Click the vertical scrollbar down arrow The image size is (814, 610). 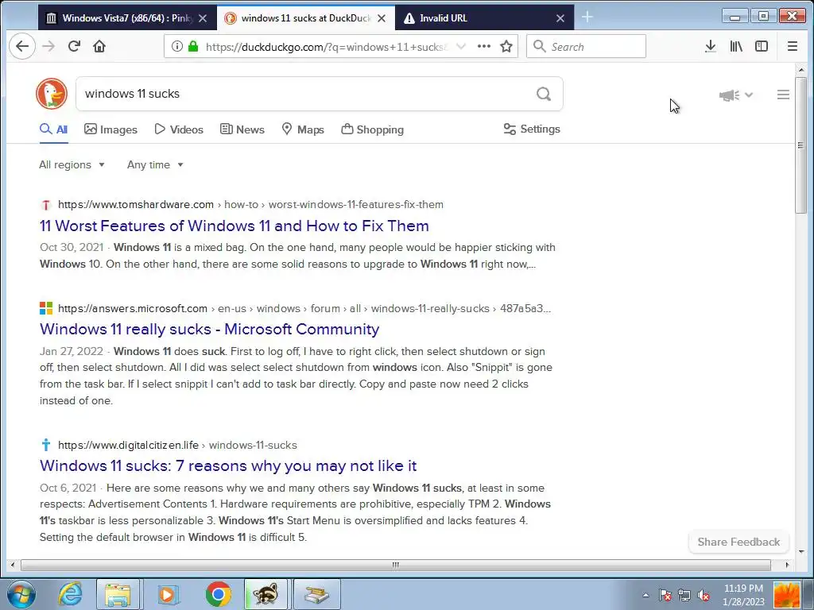click(800, 552)
